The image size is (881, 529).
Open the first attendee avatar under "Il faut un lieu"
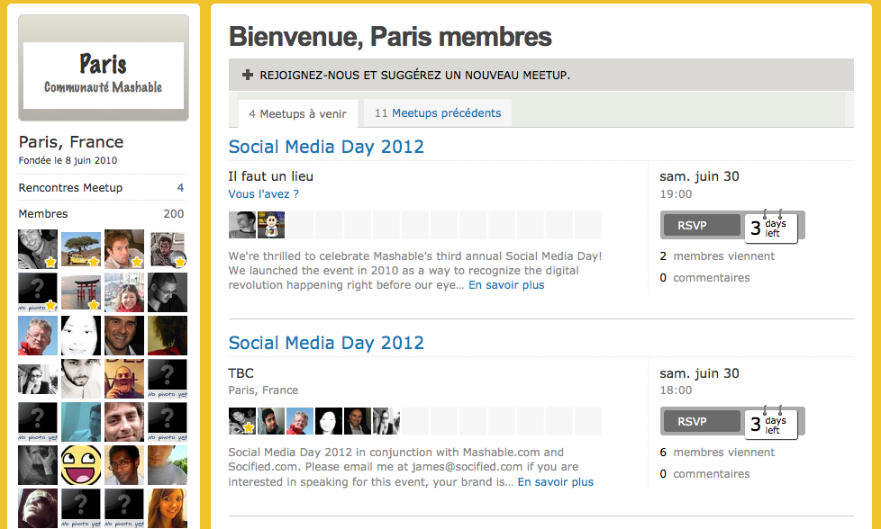pyautogui.click(x=242, y=225)
